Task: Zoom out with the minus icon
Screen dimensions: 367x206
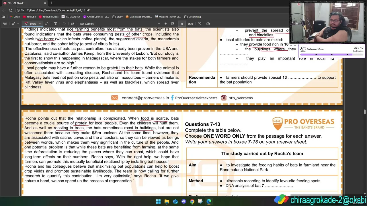Action: (159, 24)
